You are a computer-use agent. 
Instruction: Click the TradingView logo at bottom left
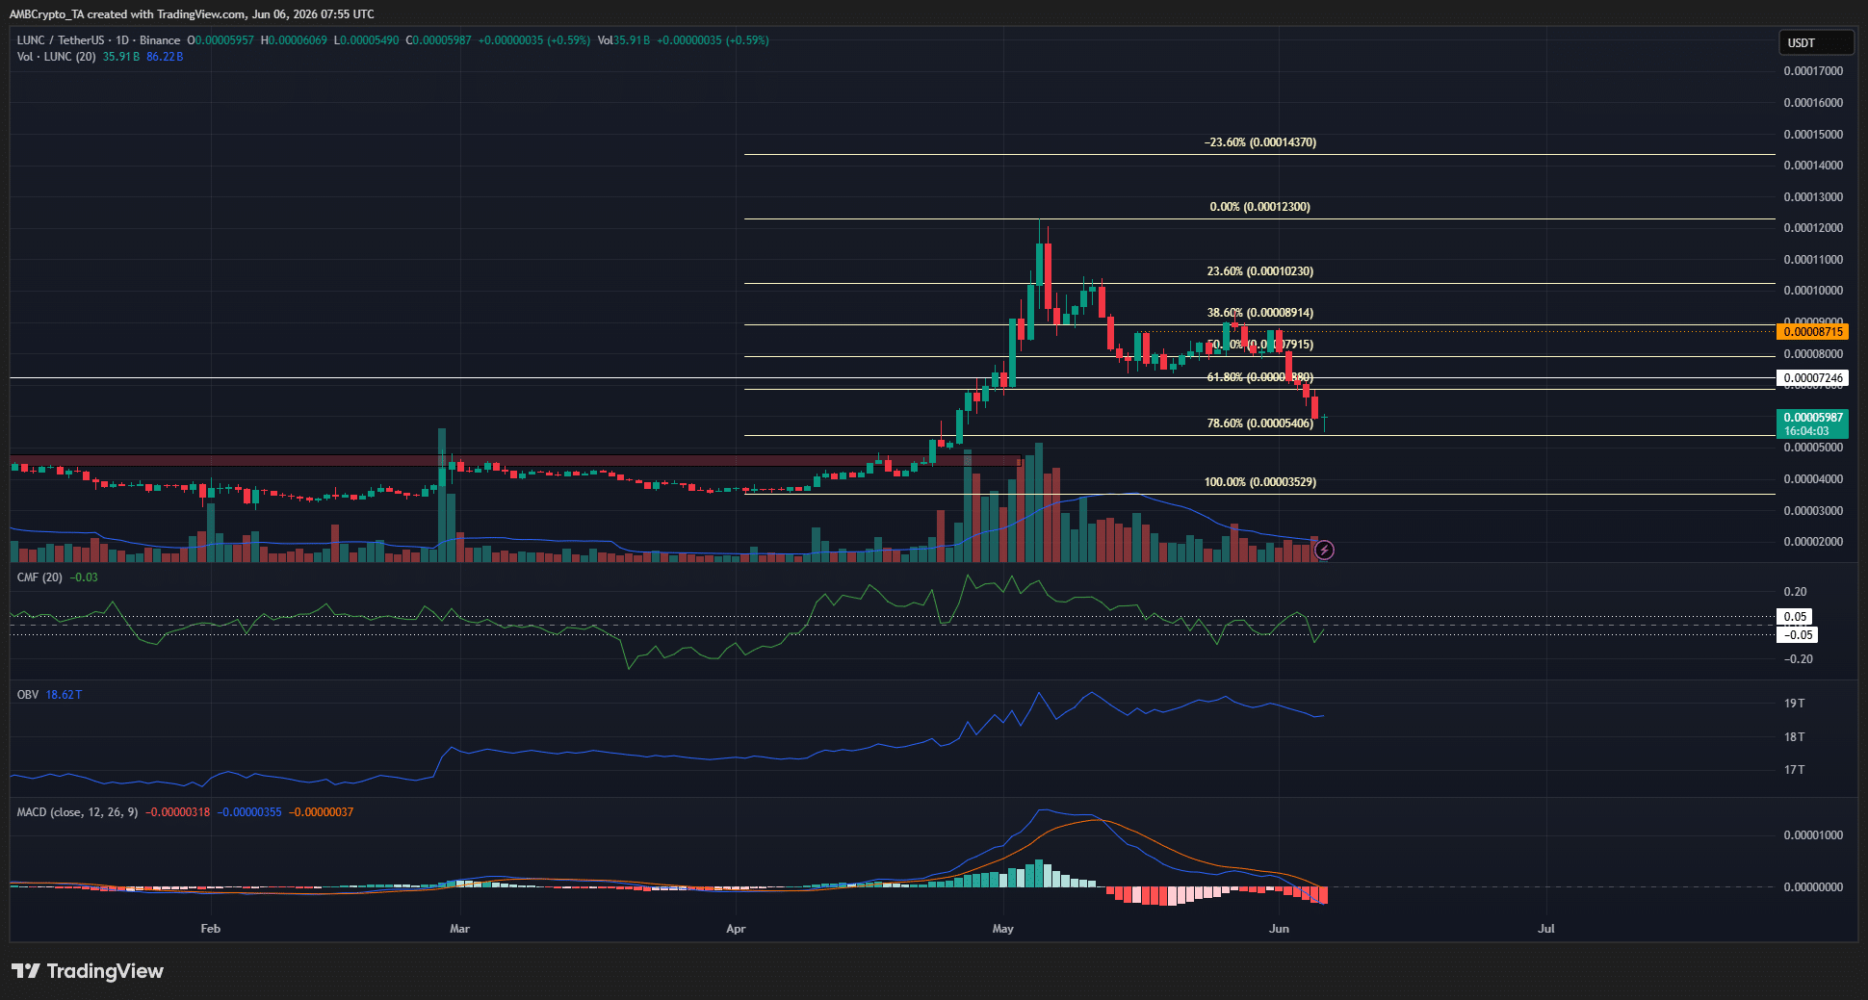point(88,971)
